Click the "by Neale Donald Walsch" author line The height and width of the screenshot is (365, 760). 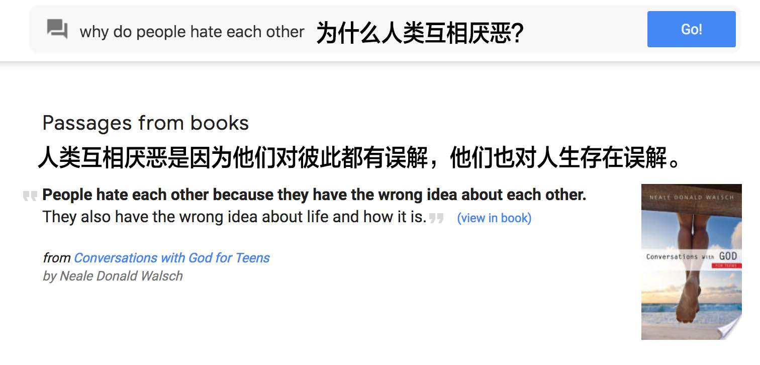tap(113, 276)
